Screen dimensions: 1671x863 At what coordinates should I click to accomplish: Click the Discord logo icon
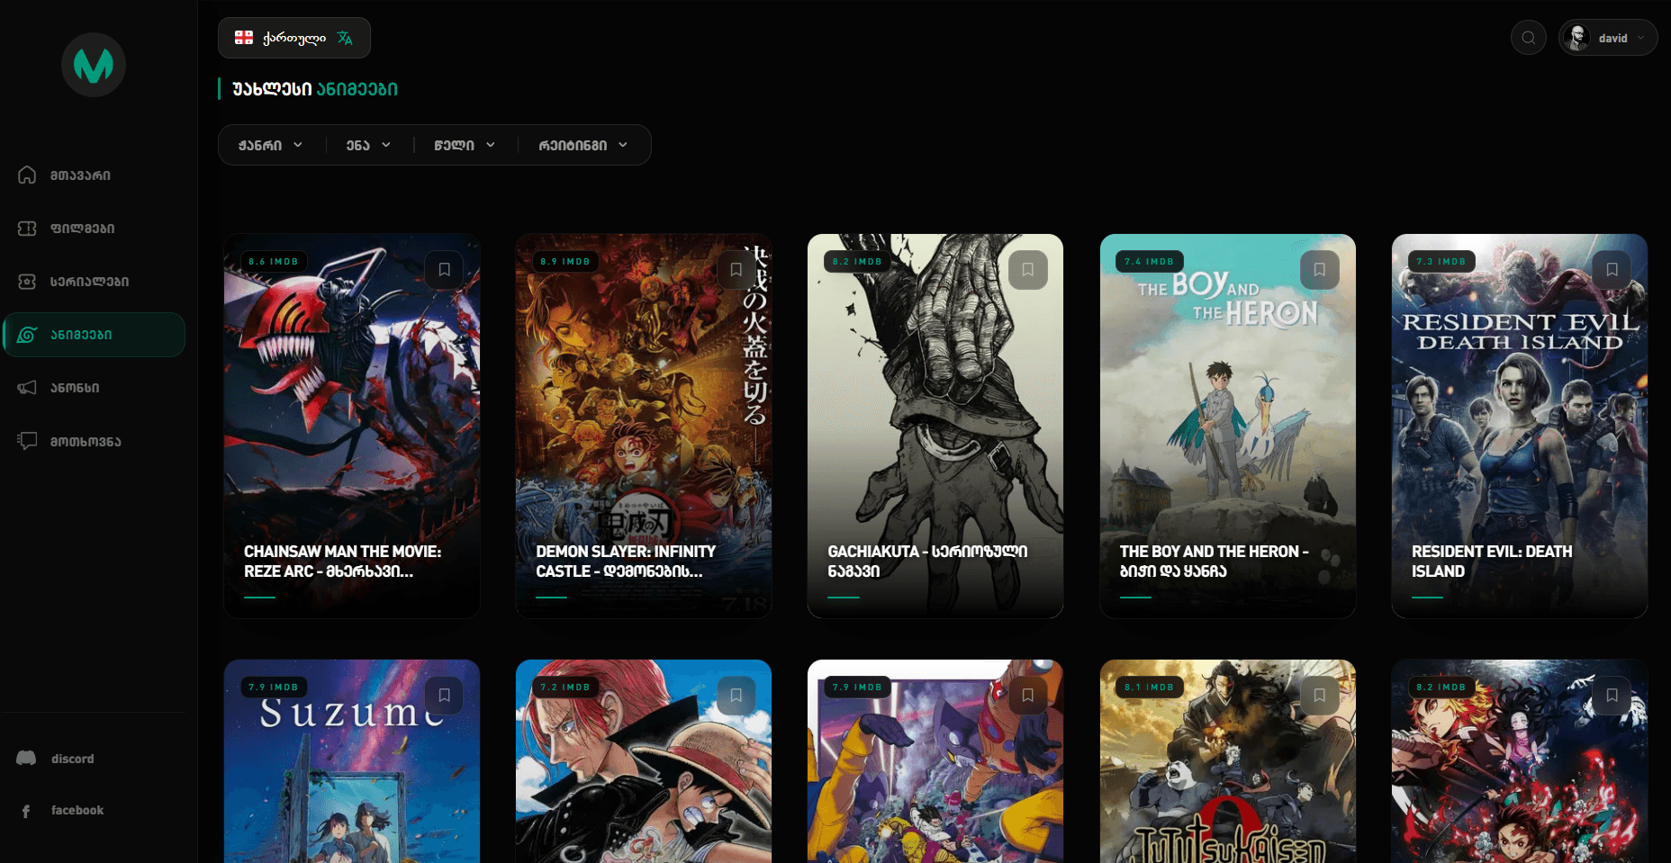click(x=26, y=759)
